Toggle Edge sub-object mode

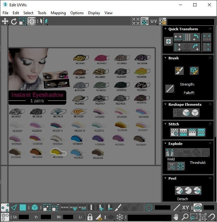[14, 208]
